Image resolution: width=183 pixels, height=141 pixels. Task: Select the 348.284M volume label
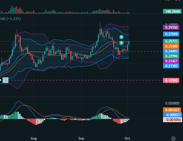[x=172, y=12]
